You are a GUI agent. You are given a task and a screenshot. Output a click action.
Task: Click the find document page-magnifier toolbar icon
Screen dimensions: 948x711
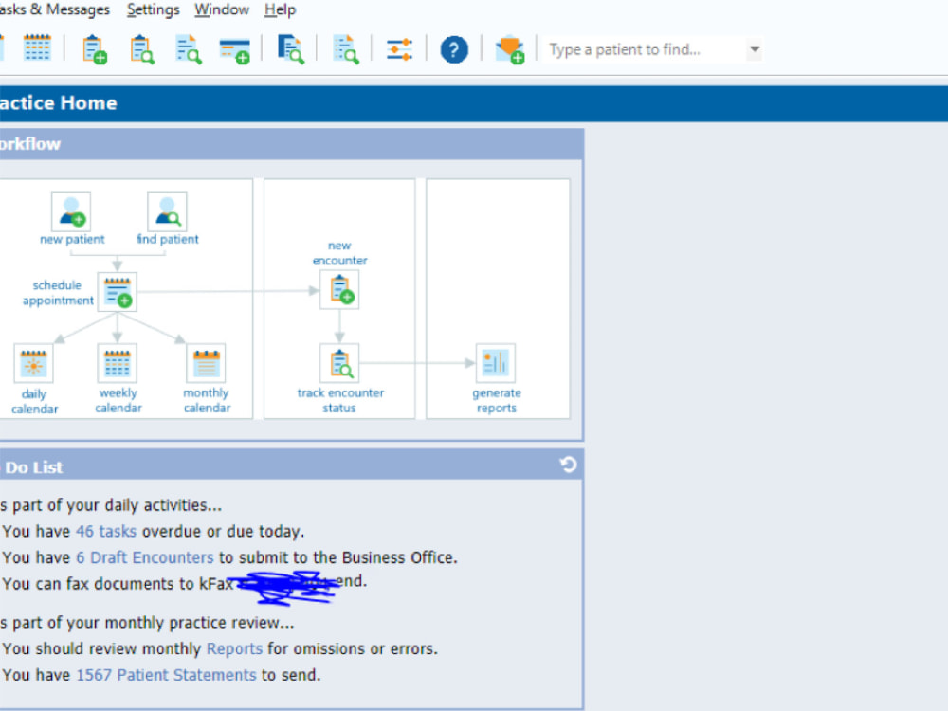click(x=189, y=49)
